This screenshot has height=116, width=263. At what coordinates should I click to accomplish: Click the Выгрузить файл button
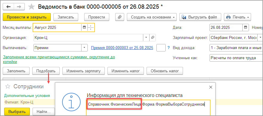(200, 17)
